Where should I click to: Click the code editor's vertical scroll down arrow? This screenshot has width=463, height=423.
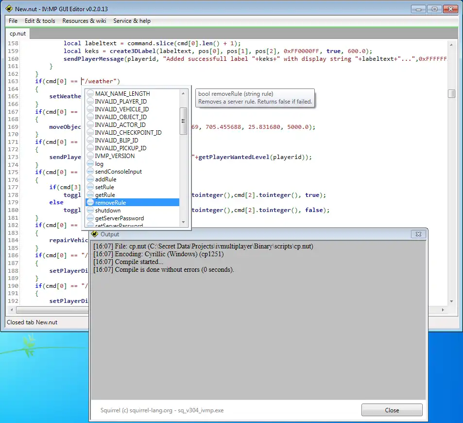tap(451, 301)
